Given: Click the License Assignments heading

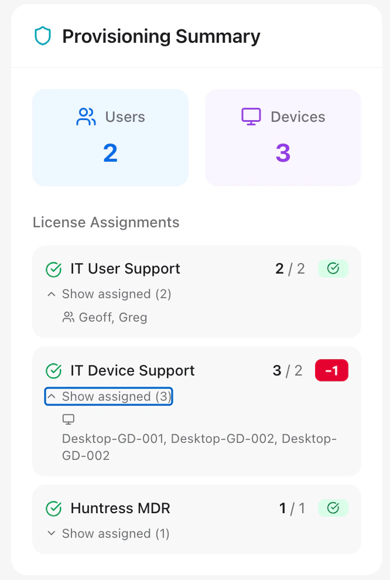Looking at the screenshot, I should coord(106,223).
